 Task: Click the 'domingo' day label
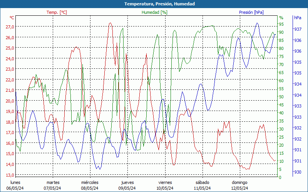pos(239,182)
